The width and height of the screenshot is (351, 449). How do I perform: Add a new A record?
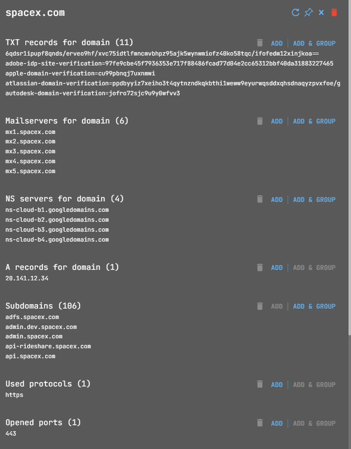277,267
